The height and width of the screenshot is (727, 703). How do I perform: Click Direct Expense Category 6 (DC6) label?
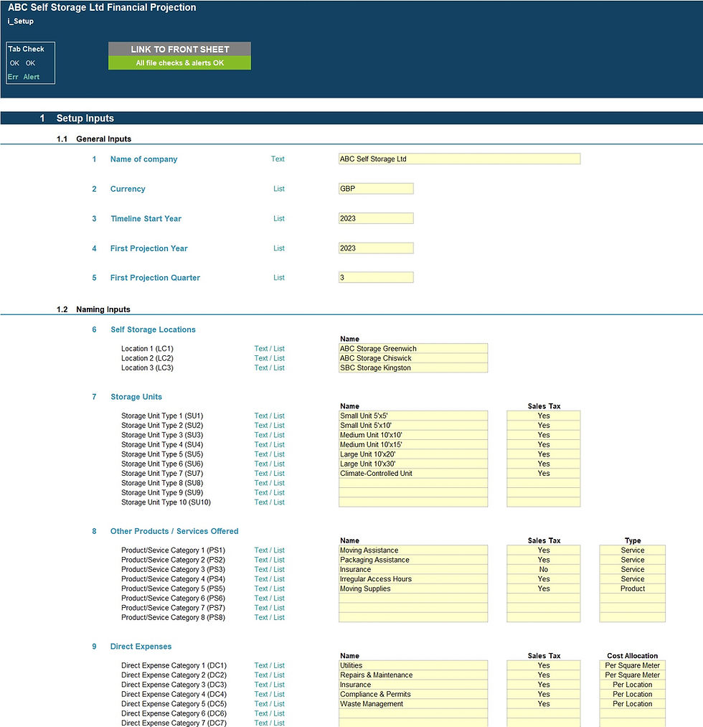(x=174, y=713)
